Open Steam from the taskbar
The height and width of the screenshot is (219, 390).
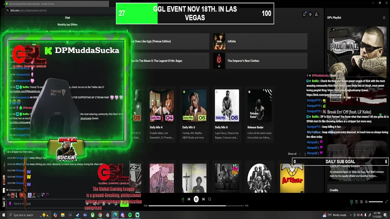coord(77,215)
